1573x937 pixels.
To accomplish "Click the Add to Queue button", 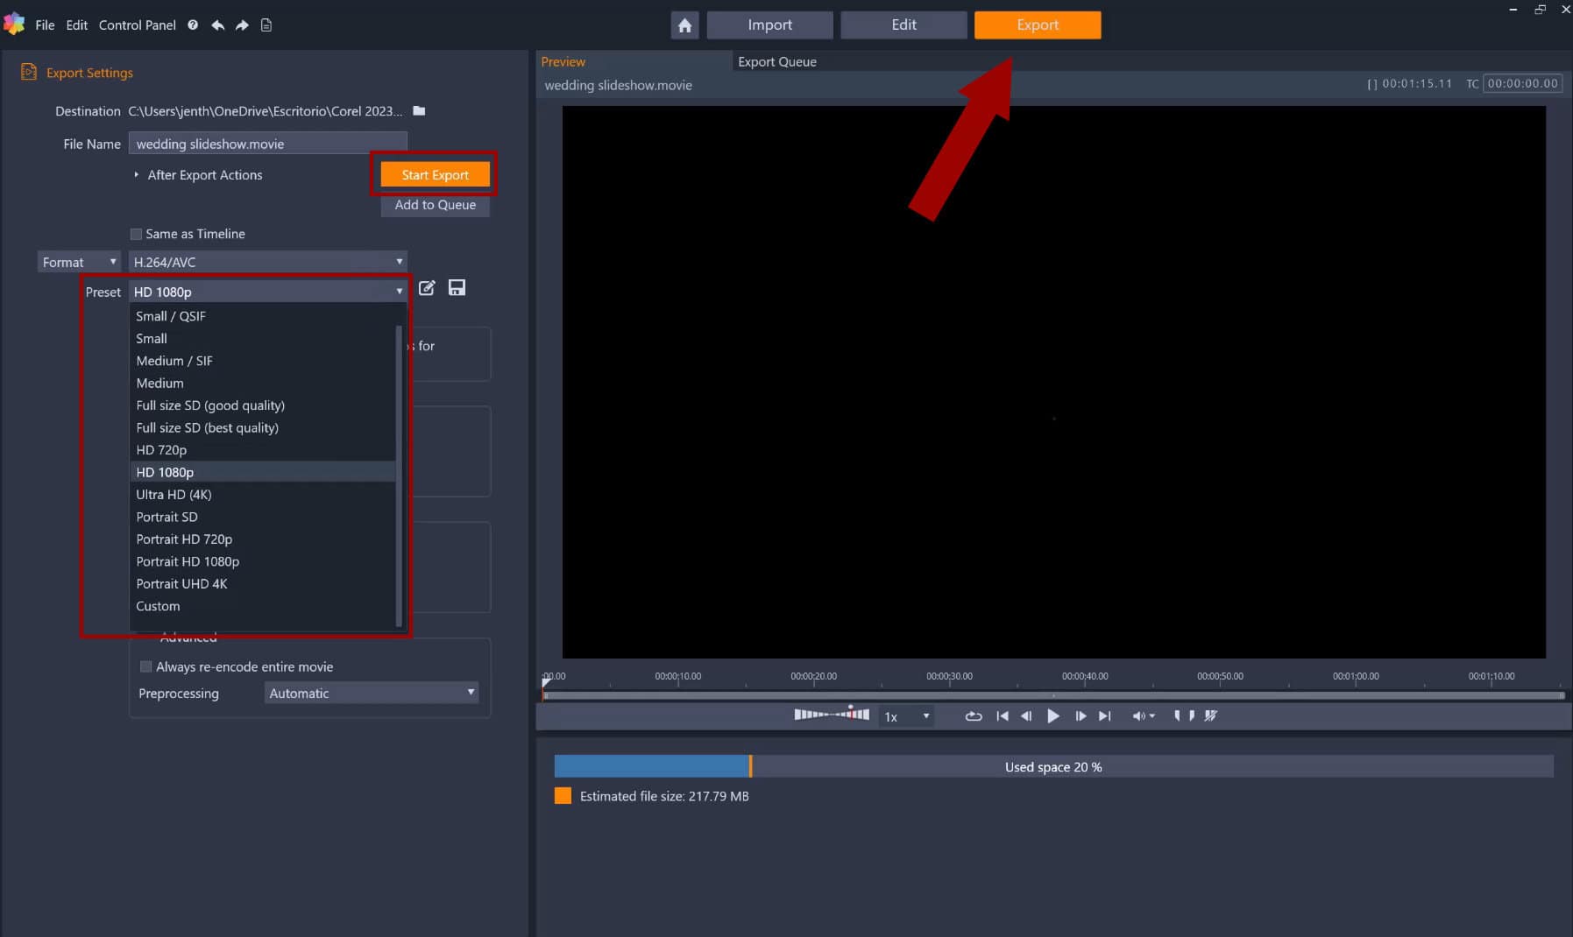I will pyautogui.click(x=435, y=205).
